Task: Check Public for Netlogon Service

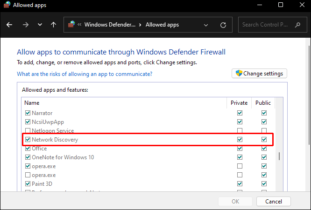Action: 264,131
